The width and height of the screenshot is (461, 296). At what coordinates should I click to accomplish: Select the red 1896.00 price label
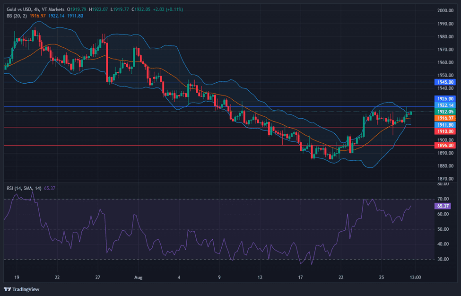click(x=445, y=146)
